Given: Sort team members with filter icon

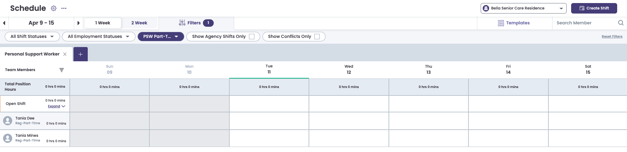Looking at the screenshot, I should click(62, 70).
